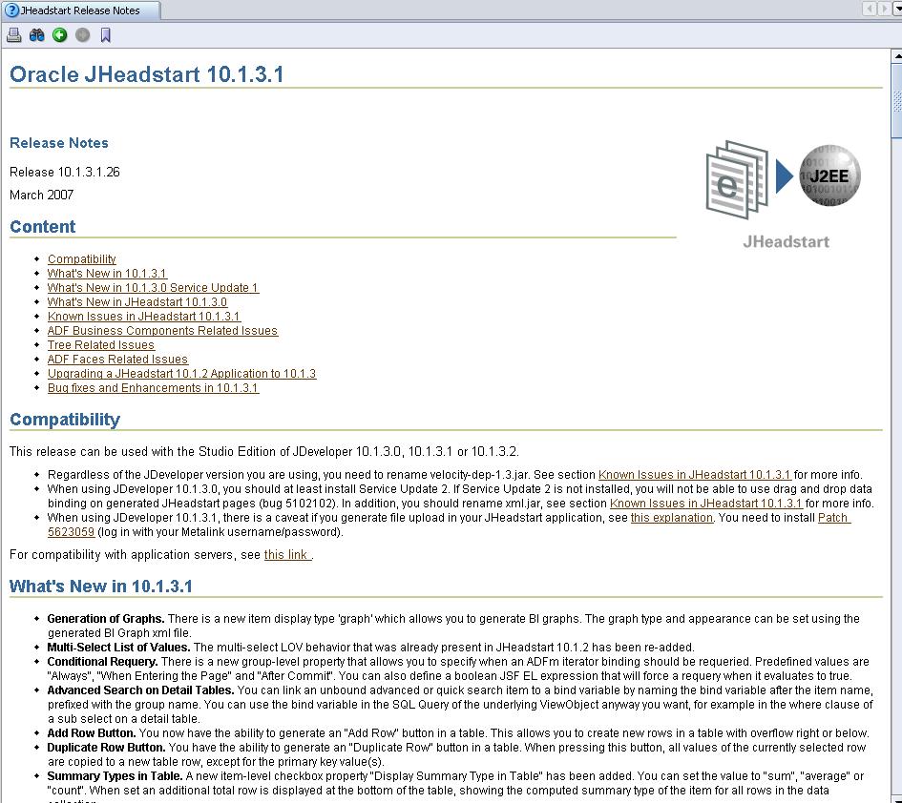The width and height of the screenshot is (902, 803).
Task: Follow What's New in 10.1.3.0 Service Update 1
Action: pyautogui.click(x=153, y=288)
